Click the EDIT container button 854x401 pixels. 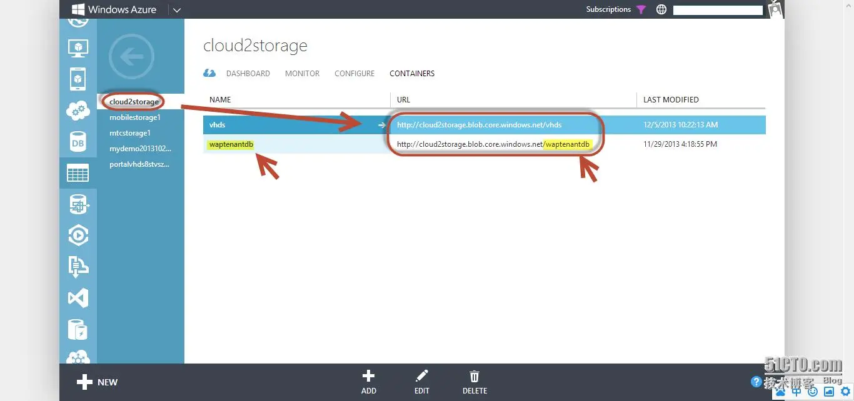coord(422,382)
